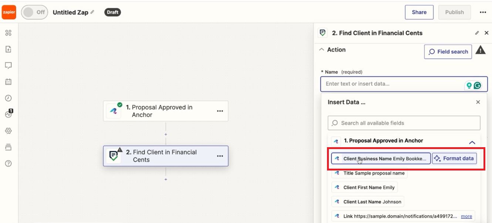Open the settings gear sidebar icon

[9, 131]
